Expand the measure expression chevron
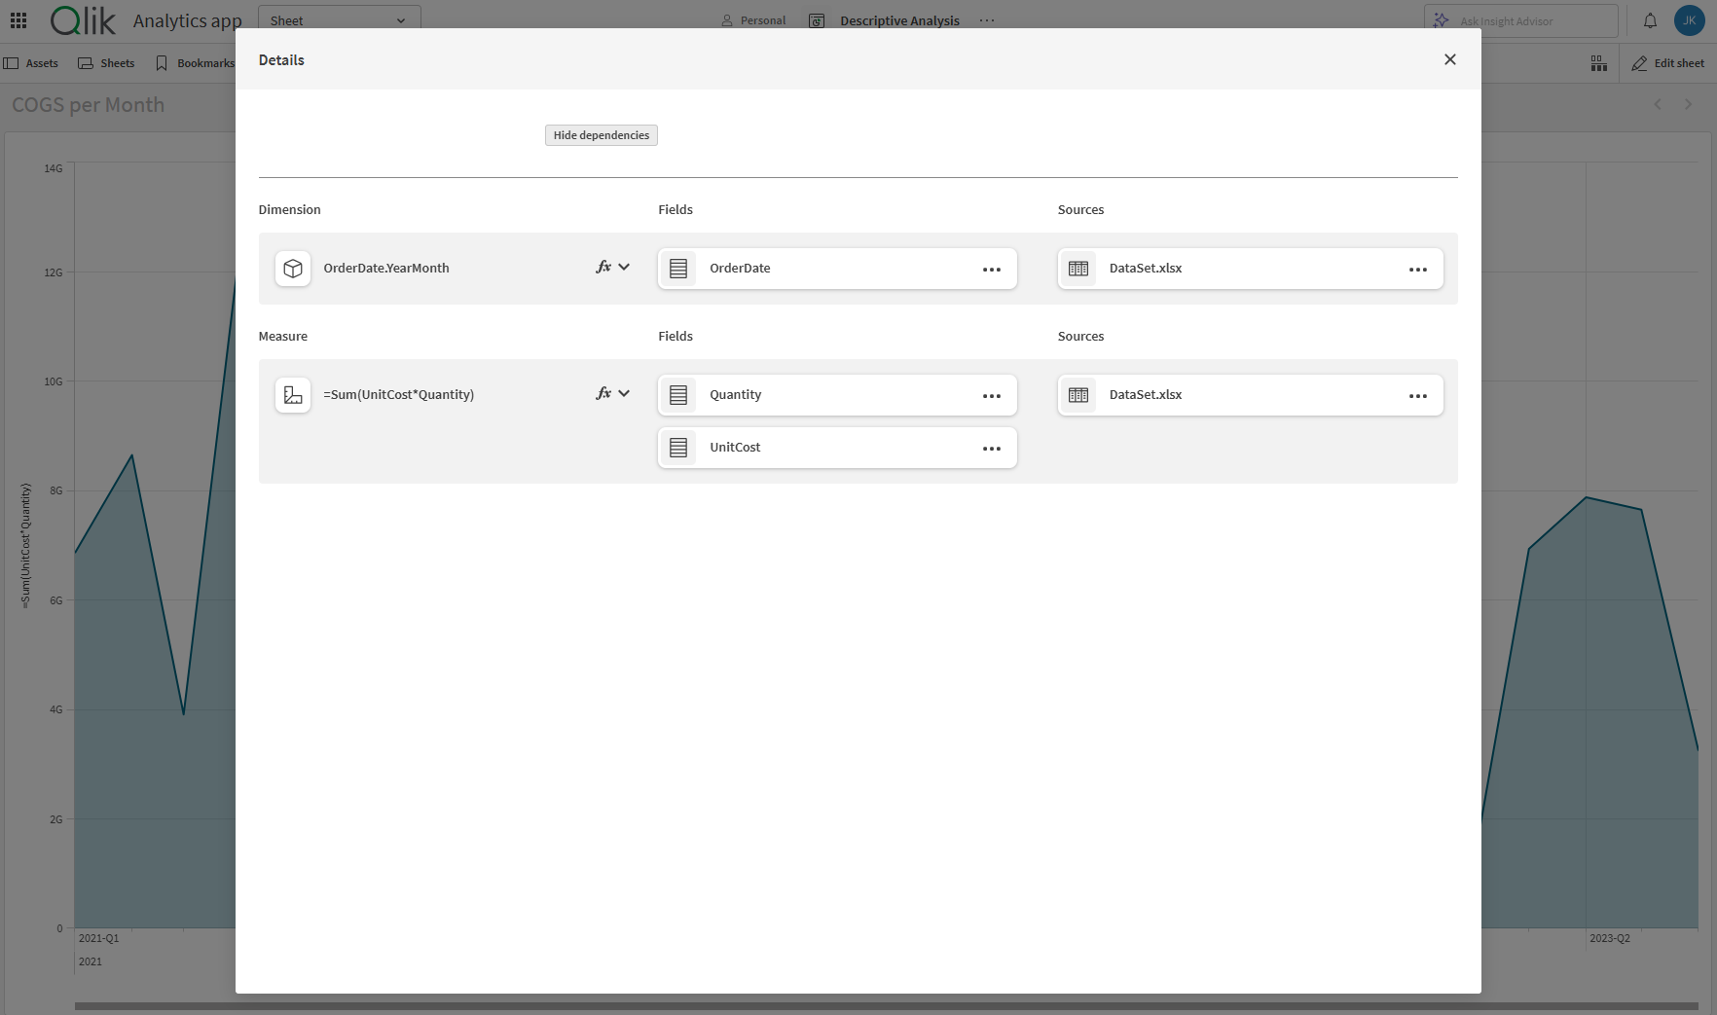The height and width of the screenshot is (1015, 1717). pos(624,393)
